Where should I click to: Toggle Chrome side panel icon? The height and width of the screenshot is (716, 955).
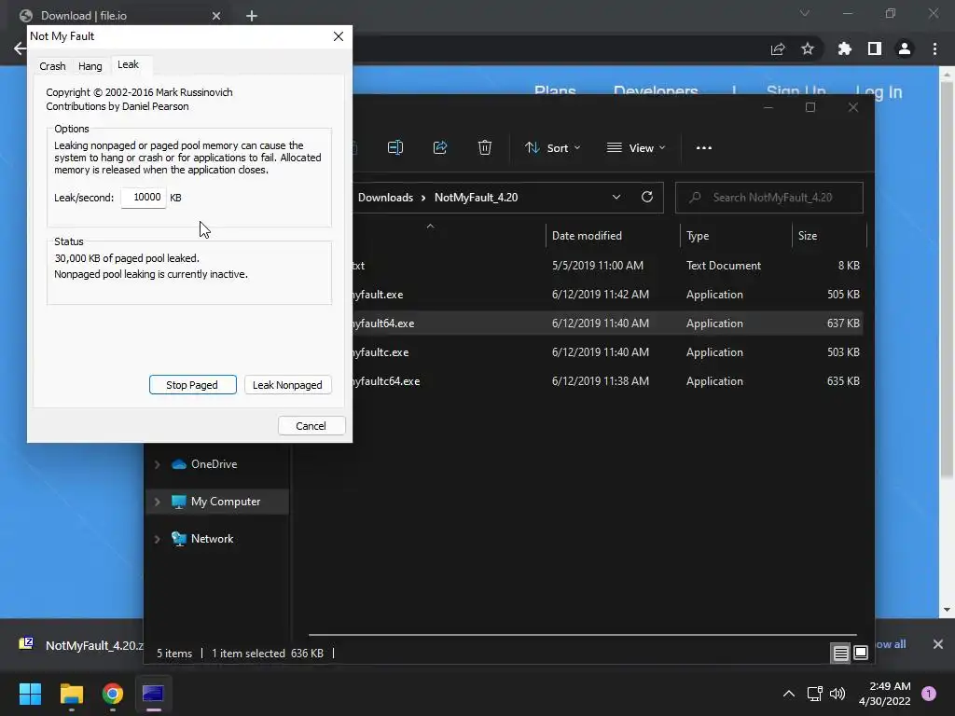tap(875, 48)
